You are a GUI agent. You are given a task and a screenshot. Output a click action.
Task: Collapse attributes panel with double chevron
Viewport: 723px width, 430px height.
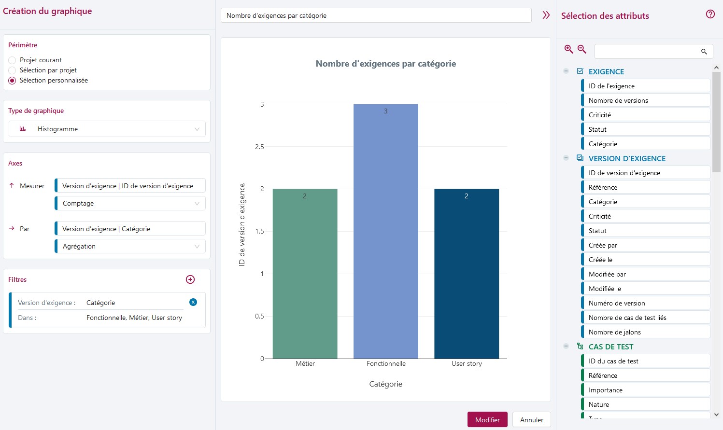coord(546,15)
